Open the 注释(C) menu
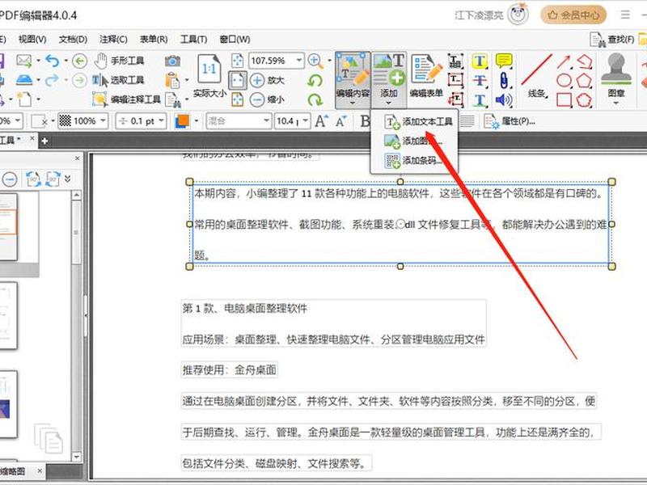 (x=113, y=39)
